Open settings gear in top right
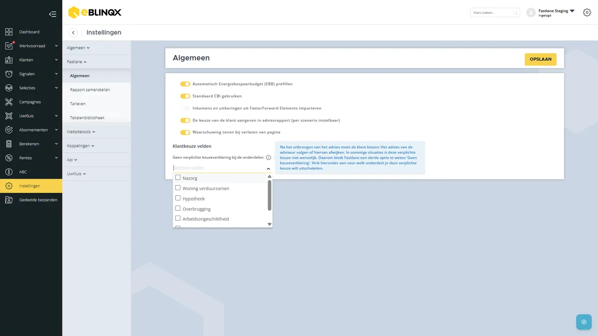Image resolution: width=598 pixels, height=336 pixels. [587, 12]
